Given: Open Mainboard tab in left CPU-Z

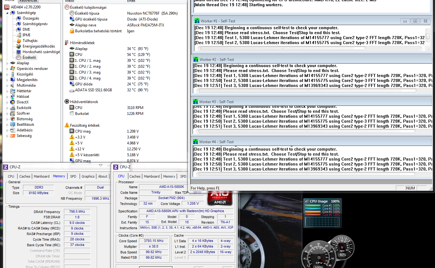Looking at the screenshot, I should tap(42, 176).
